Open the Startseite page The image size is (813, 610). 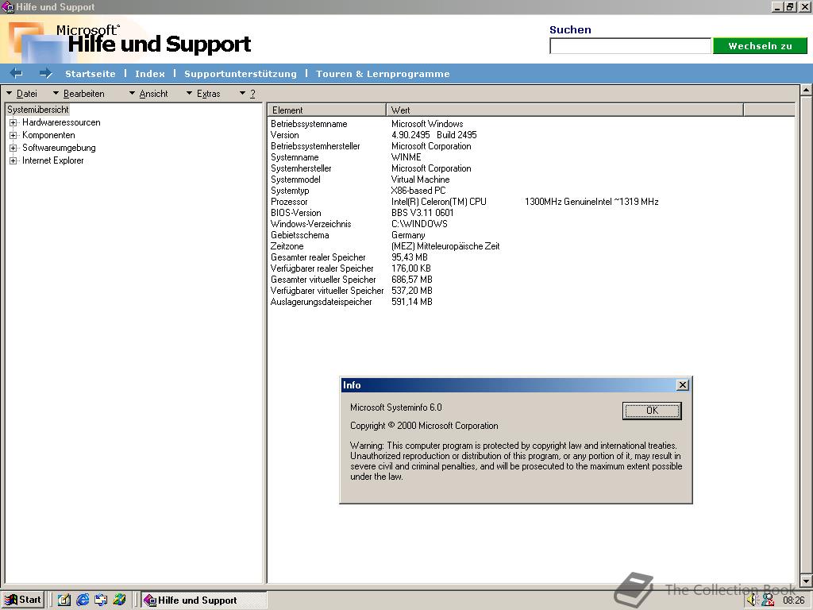(91, 74)
